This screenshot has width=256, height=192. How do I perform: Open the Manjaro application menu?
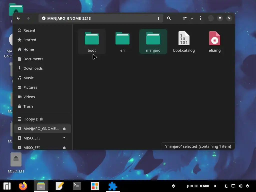7,186
